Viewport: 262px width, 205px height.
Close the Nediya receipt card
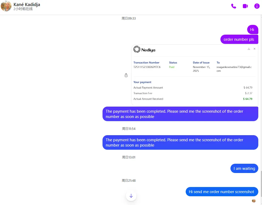tap(255, 49)
